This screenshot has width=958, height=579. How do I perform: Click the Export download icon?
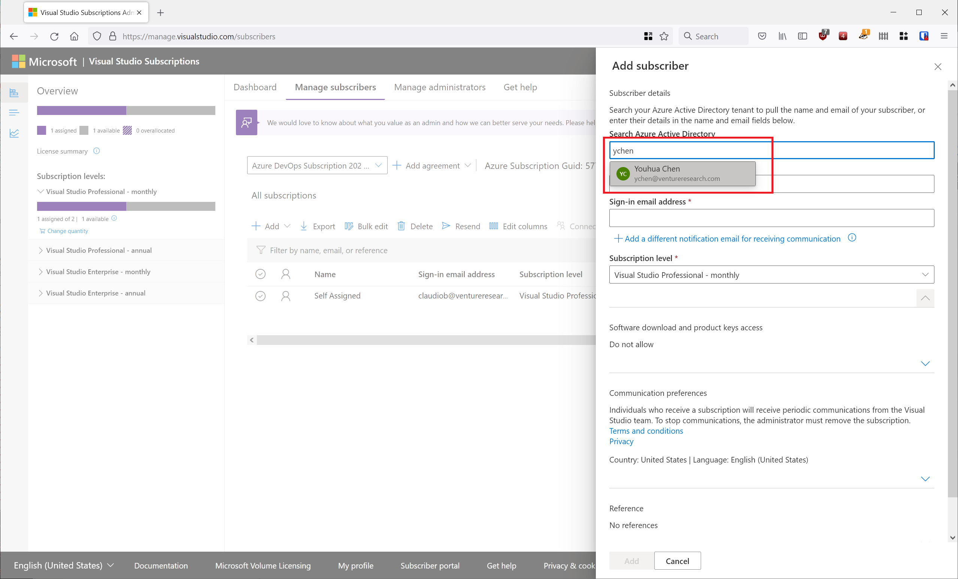(x=304, y=226)
